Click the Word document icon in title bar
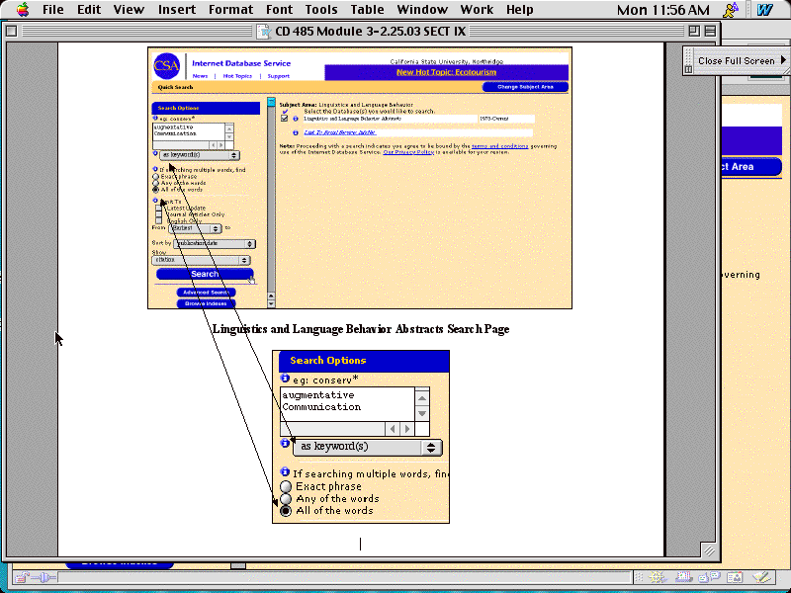 click(263, 32)
